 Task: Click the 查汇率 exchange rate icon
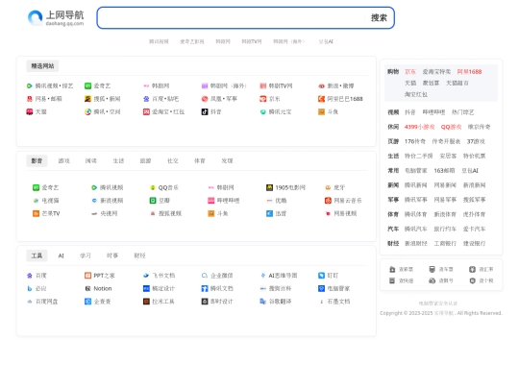[x=472, y=269]
